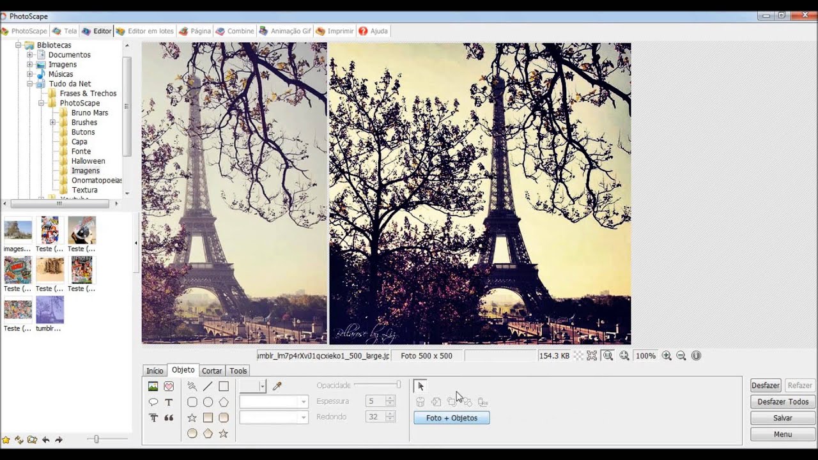Click the forward arrow below thumbnails
Viewport: 818px width, 460px height.
click(x=59, y=440)
